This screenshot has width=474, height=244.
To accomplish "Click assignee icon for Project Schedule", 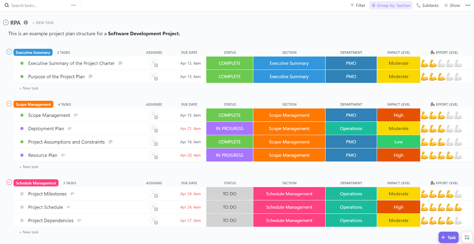I will 154,207.
